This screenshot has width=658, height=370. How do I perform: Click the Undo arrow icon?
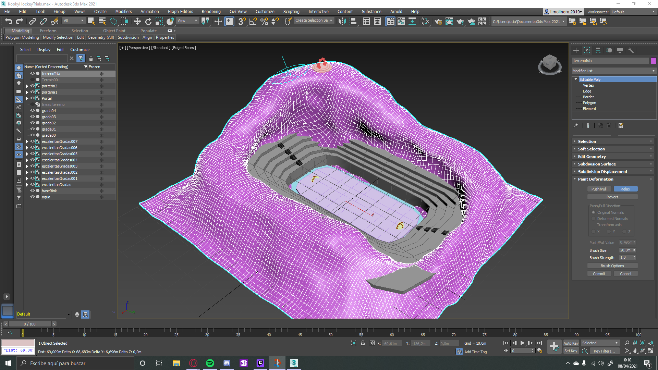pyautogui.click(x=9, y=22)
